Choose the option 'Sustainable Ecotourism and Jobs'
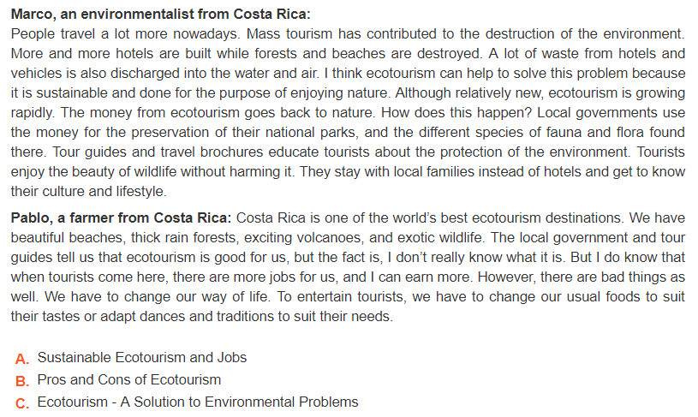This screenshot has width=698, height=417. click(x=142, y=357)
